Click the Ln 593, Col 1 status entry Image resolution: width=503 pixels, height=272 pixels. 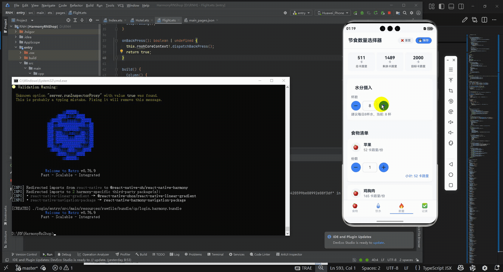pos(343,268)
